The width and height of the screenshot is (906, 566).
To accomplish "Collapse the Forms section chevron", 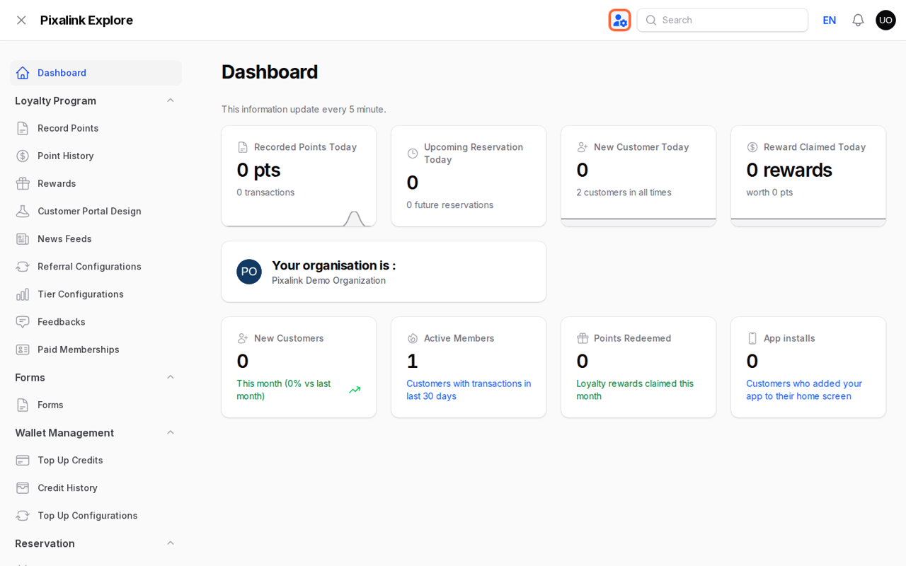I will tap(170, 377).
